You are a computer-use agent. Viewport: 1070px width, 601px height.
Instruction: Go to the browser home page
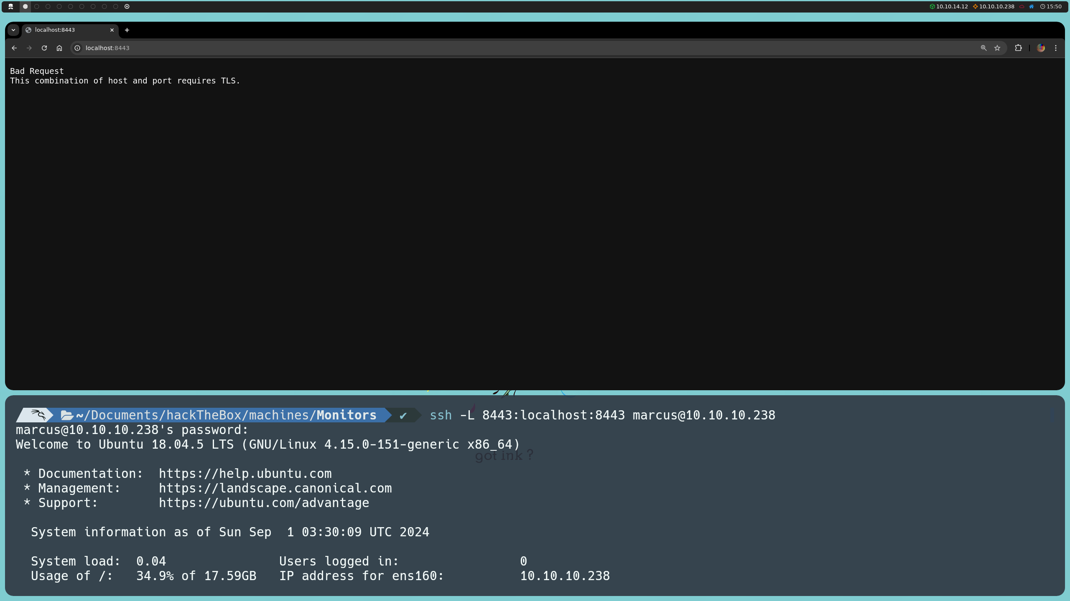[x=59, y=48]
